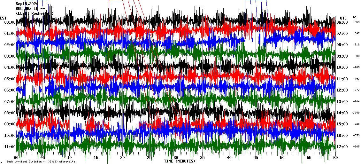Image resolution: width=361 pixels, height=166 pixels.
Task: Click the DC value 847
Action: [x=357, y=33]
